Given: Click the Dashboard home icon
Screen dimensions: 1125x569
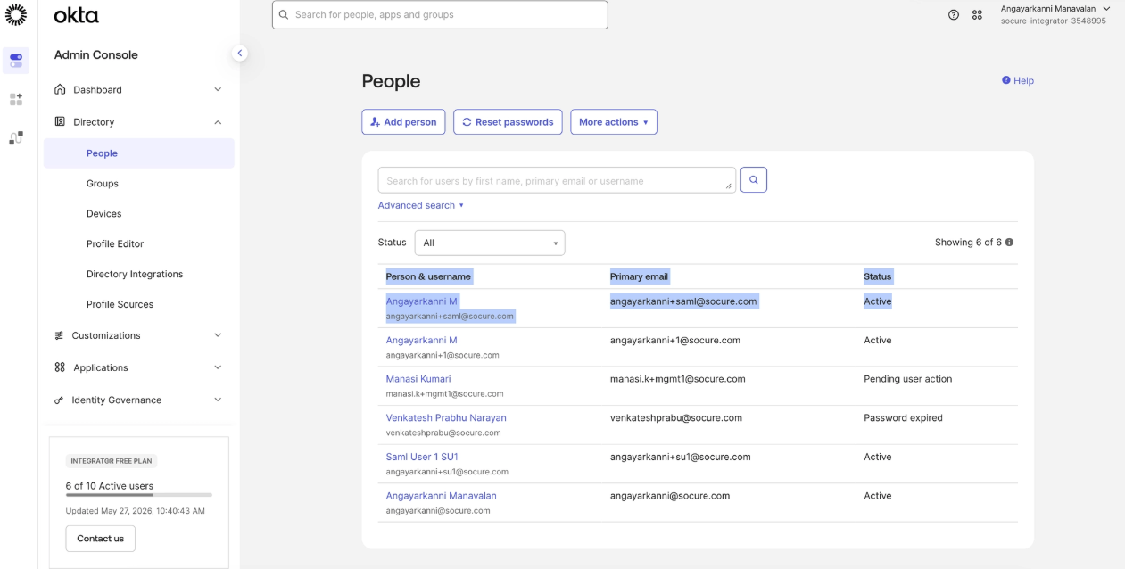Looking at the screenshot, I should tap(61, 89).
